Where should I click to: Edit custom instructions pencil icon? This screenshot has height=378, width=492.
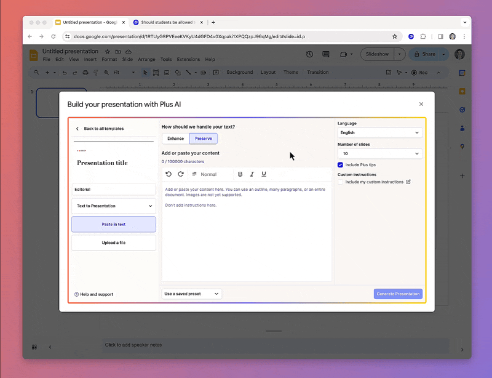[x=408, y=182]
